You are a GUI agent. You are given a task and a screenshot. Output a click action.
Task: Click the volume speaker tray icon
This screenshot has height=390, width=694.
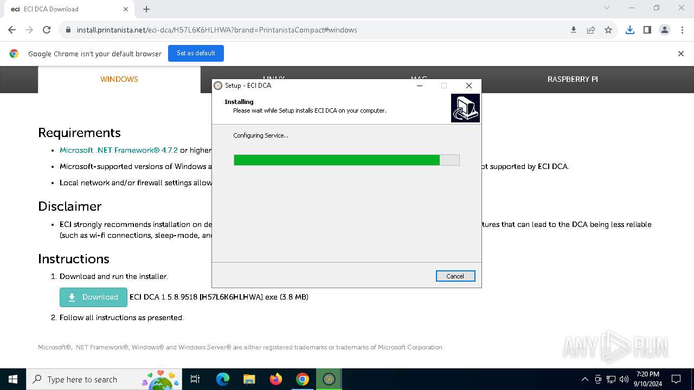click(624, 379)
